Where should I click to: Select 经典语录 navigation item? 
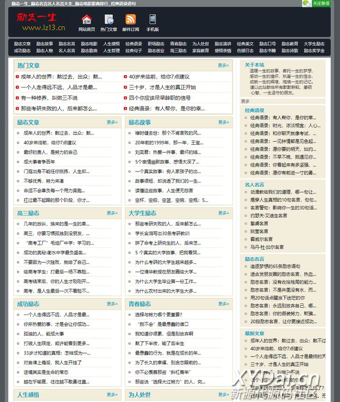point(134,44)
